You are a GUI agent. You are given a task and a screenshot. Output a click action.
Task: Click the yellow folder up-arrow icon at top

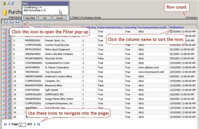(x=4, y=3)
